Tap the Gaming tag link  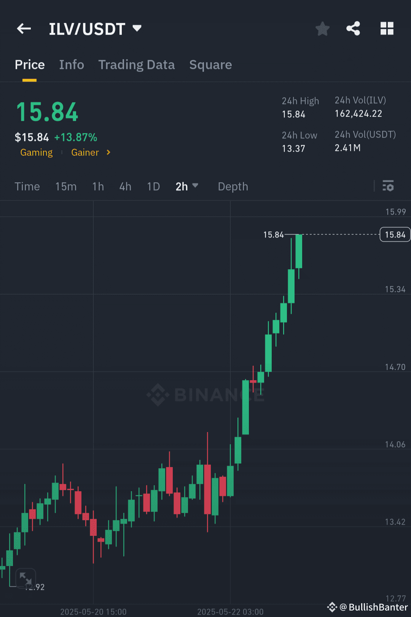(x=36, y=152)
